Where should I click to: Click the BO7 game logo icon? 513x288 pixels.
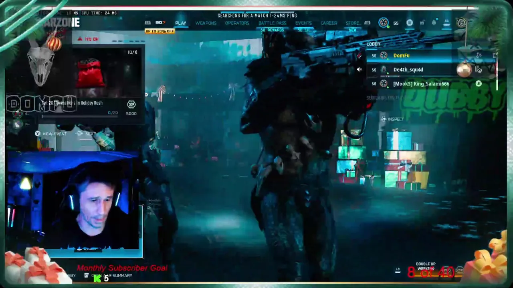click(160, 23)
